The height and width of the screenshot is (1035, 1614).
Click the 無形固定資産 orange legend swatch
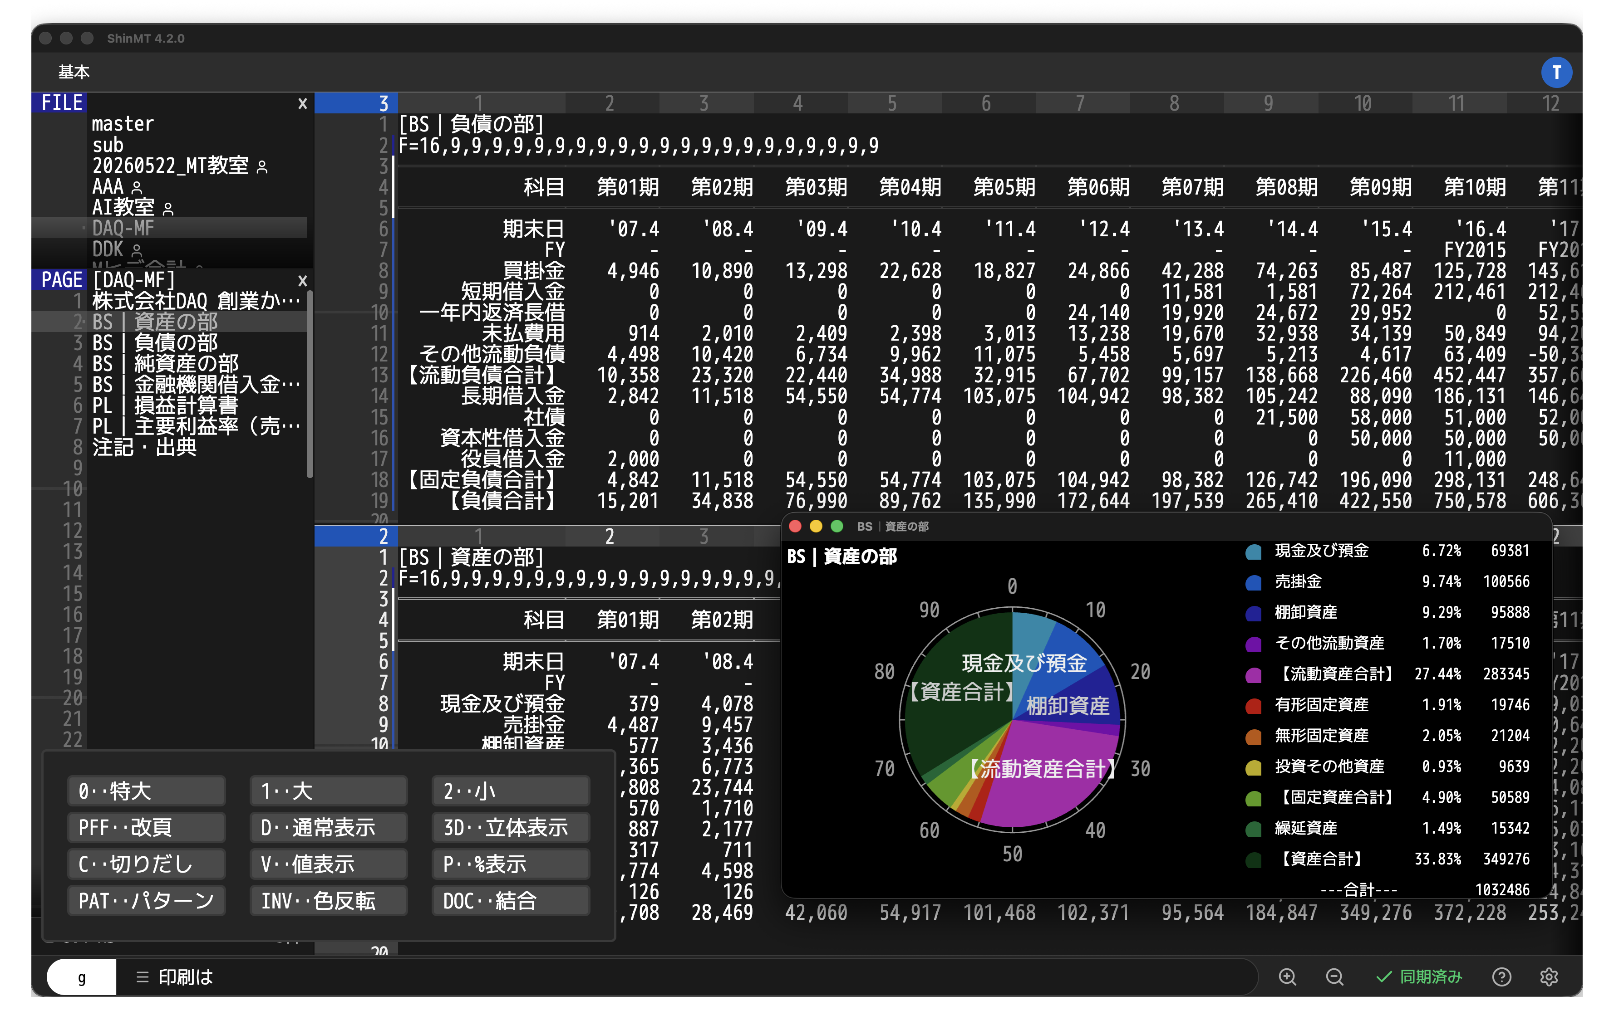[x=1254, y=737]
